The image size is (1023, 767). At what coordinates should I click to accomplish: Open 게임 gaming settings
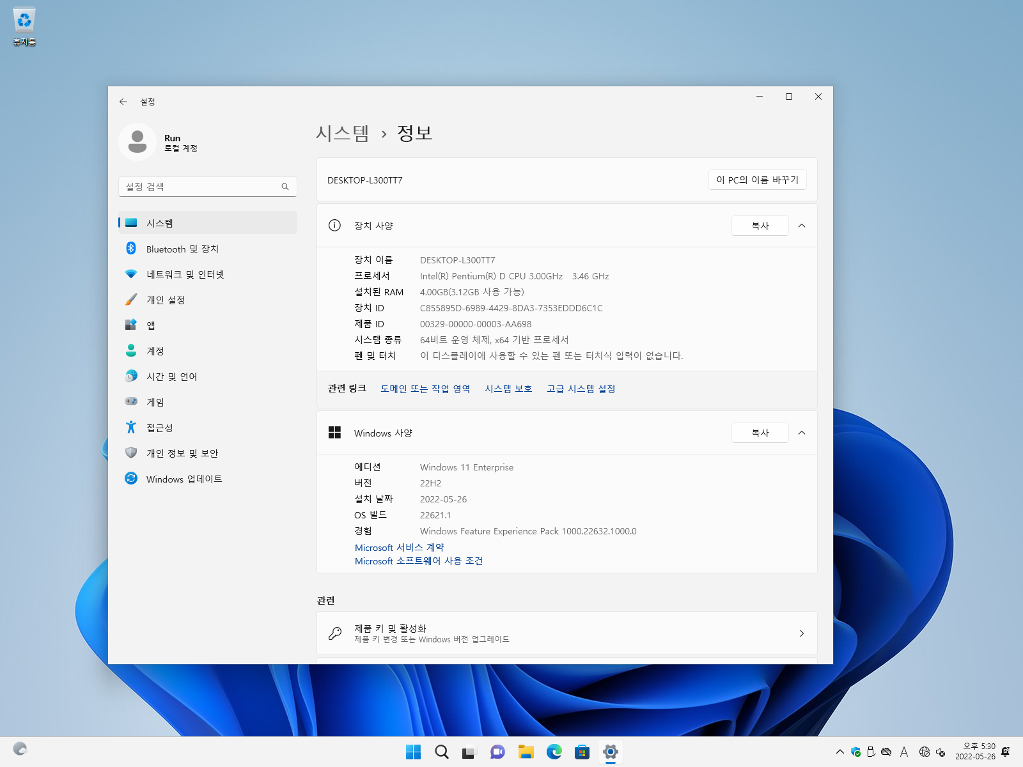[x=208, y=402]
